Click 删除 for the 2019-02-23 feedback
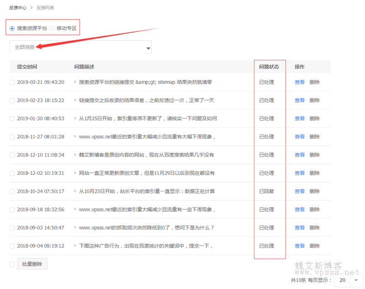The width and height of the screenshot is (365, 289). 314,100
